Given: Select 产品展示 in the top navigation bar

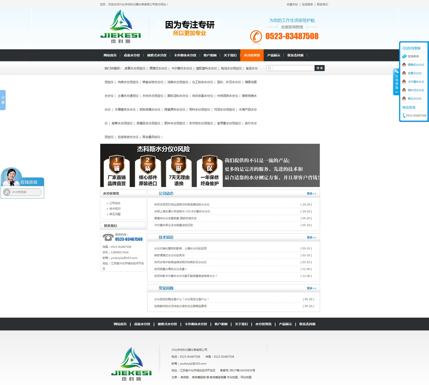Looking at the screenshot, I should click(273, 55).
